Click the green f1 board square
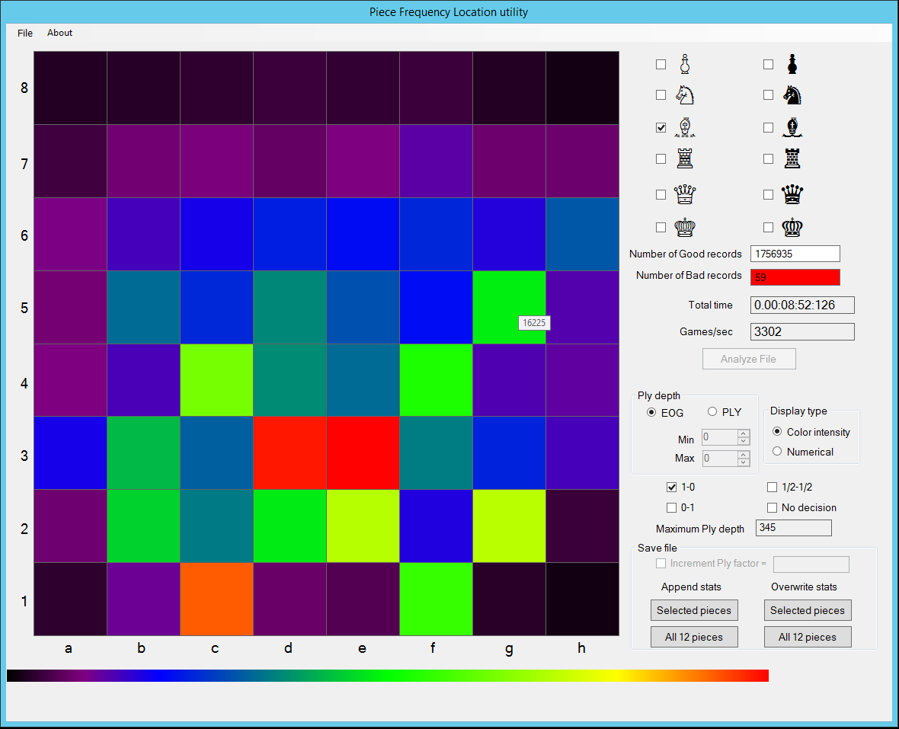 (x=436, y=599)
